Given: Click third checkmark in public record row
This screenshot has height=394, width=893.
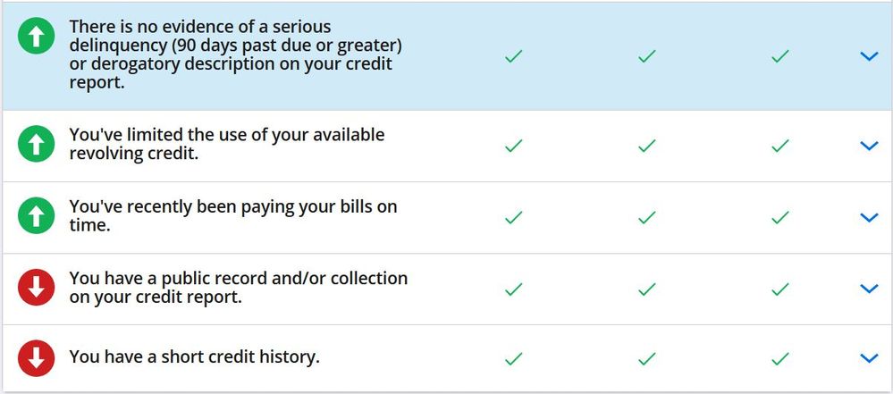Looking at the screenshot, I should click(x=780, y=289).
